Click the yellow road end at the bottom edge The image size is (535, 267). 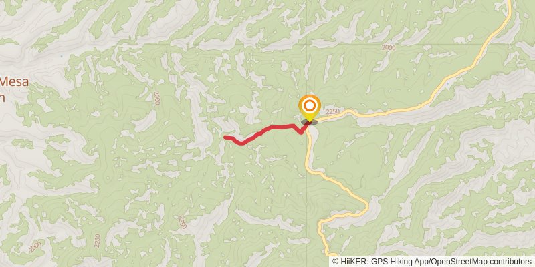tap(332, 254)
